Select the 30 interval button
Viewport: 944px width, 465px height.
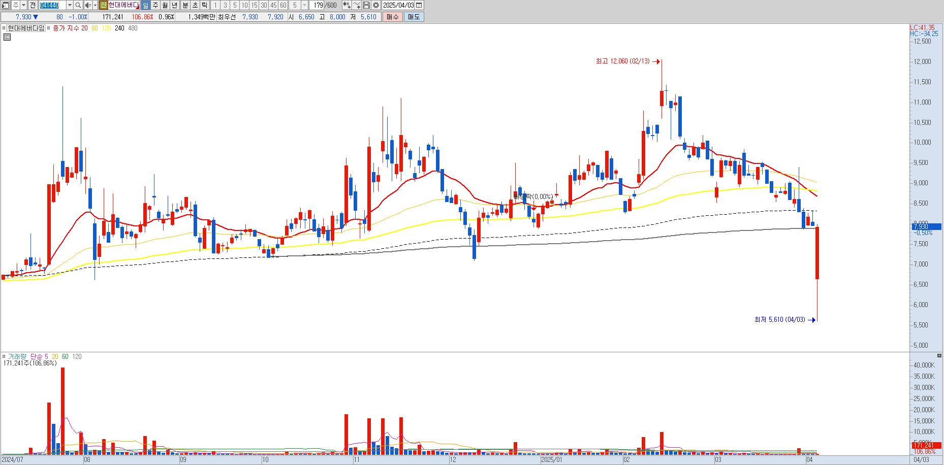tap(264, 5)
